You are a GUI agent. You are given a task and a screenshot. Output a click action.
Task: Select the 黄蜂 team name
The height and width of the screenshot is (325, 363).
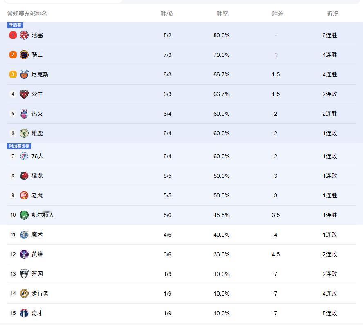click(x=37, y=254)
